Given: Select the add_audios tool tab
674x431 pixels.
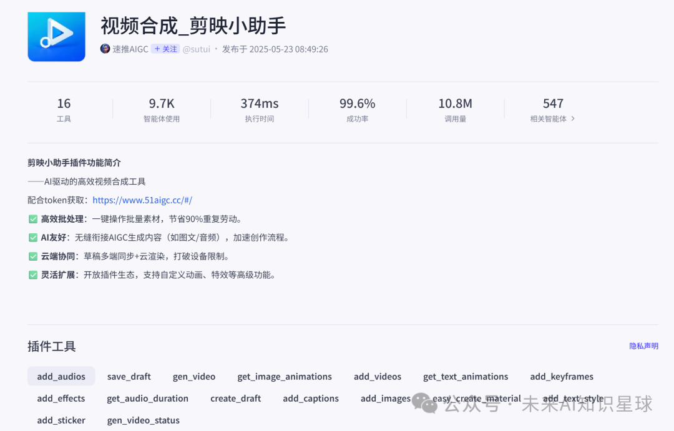Looking at the screenshot, I should click(61, 377).
